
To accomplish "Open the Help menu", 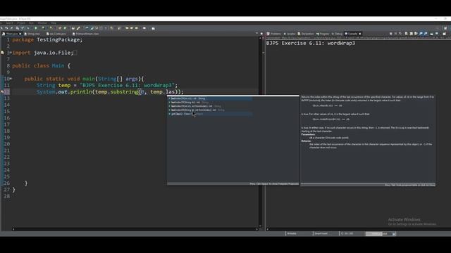I will click(x=54, y=23).
